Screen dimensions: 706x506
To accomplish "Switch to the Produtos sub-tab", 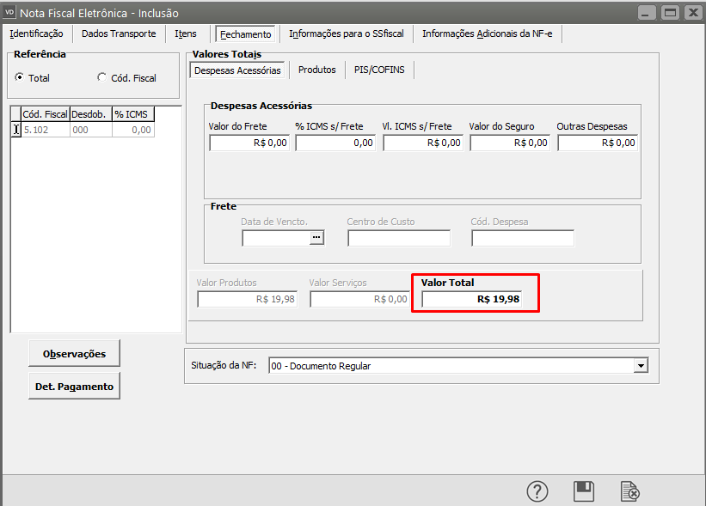I will 316,70.
